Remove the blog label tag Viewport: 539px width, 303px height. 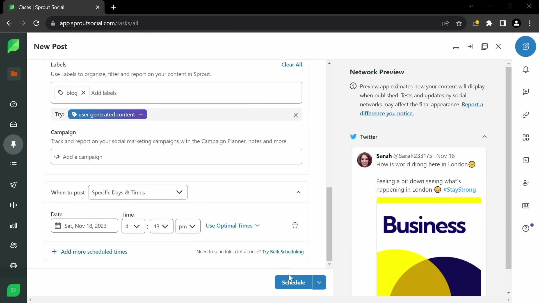(83, 93)
